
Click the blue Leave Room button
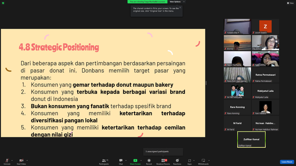click(287, 162)
